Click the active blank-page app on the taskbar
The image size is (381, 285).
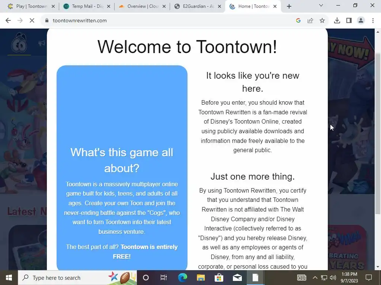pos(255,278)
